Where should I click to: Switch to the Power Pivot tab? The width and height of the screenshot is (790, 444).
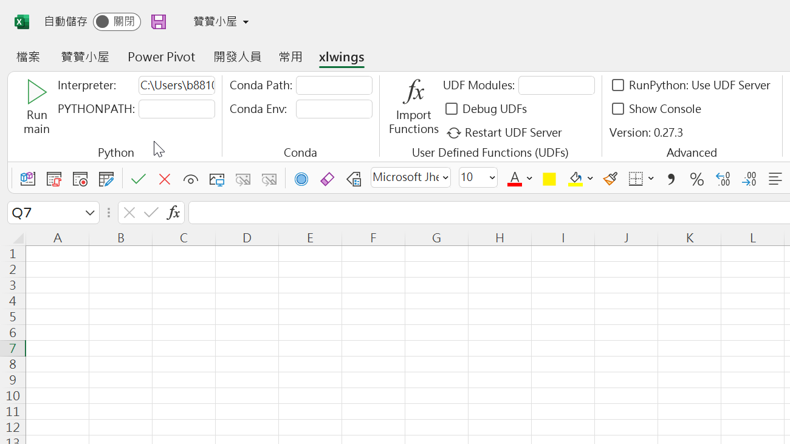click(162, 57)
